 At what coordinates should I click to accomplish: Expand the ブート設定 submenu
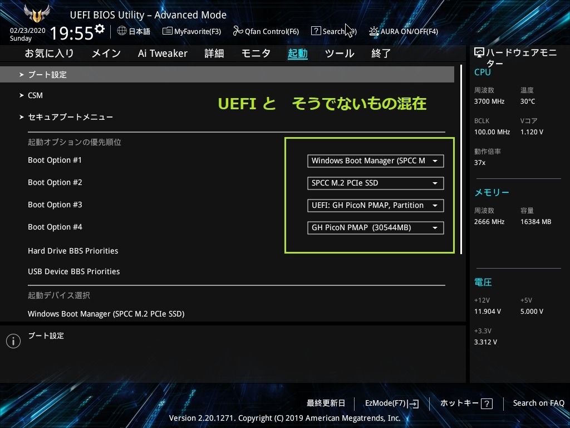click(227, 75)
